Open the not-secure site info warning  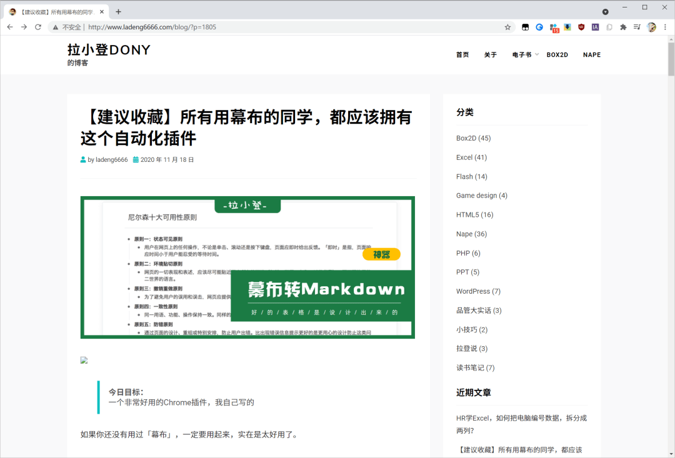tap(67, 27)
